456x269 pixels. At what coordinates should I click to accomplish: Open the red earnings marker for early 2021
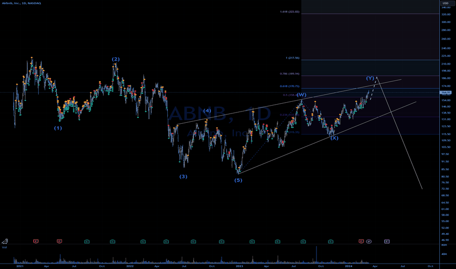coord(36,242)
